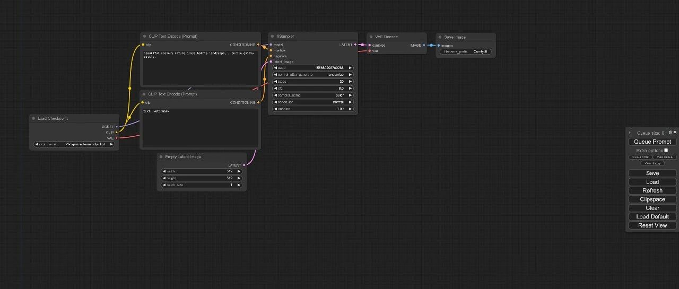Click the KSampler LATENT output connector dot
Viewport: 679px width, 289px height.
[x=355, y=45]
